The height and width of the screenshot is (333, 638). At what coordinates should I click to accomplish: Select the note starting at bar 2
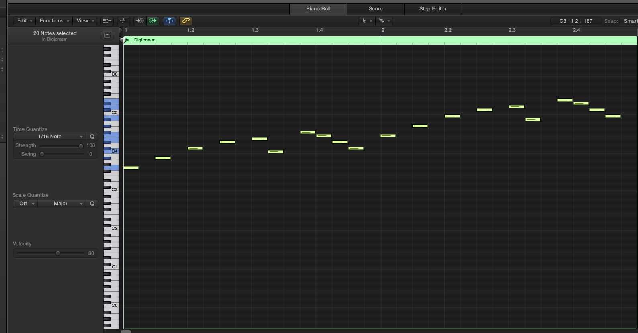point(388,135)
